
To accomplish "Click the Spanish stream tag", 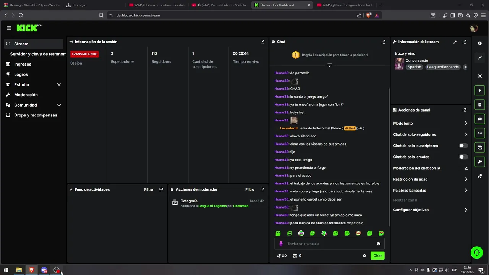I will click(x=414, y=67).
